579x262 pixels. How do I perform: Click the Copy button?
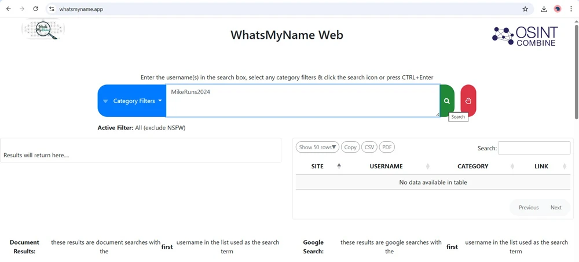pos(350,147)
